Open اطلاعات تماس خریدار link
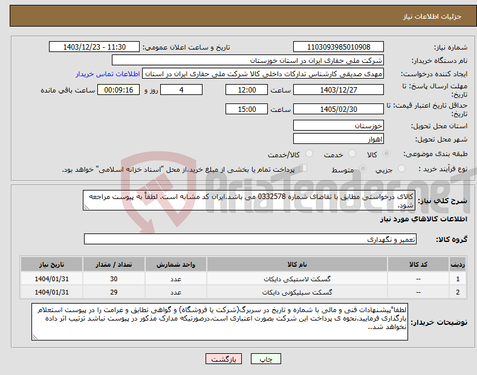The image size is (477, 375). click(x=108, y=74)
